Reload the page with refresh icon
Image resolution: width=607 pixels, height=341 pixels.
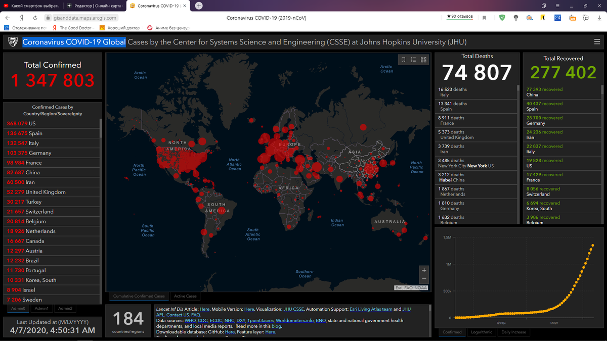coord(35,18)
